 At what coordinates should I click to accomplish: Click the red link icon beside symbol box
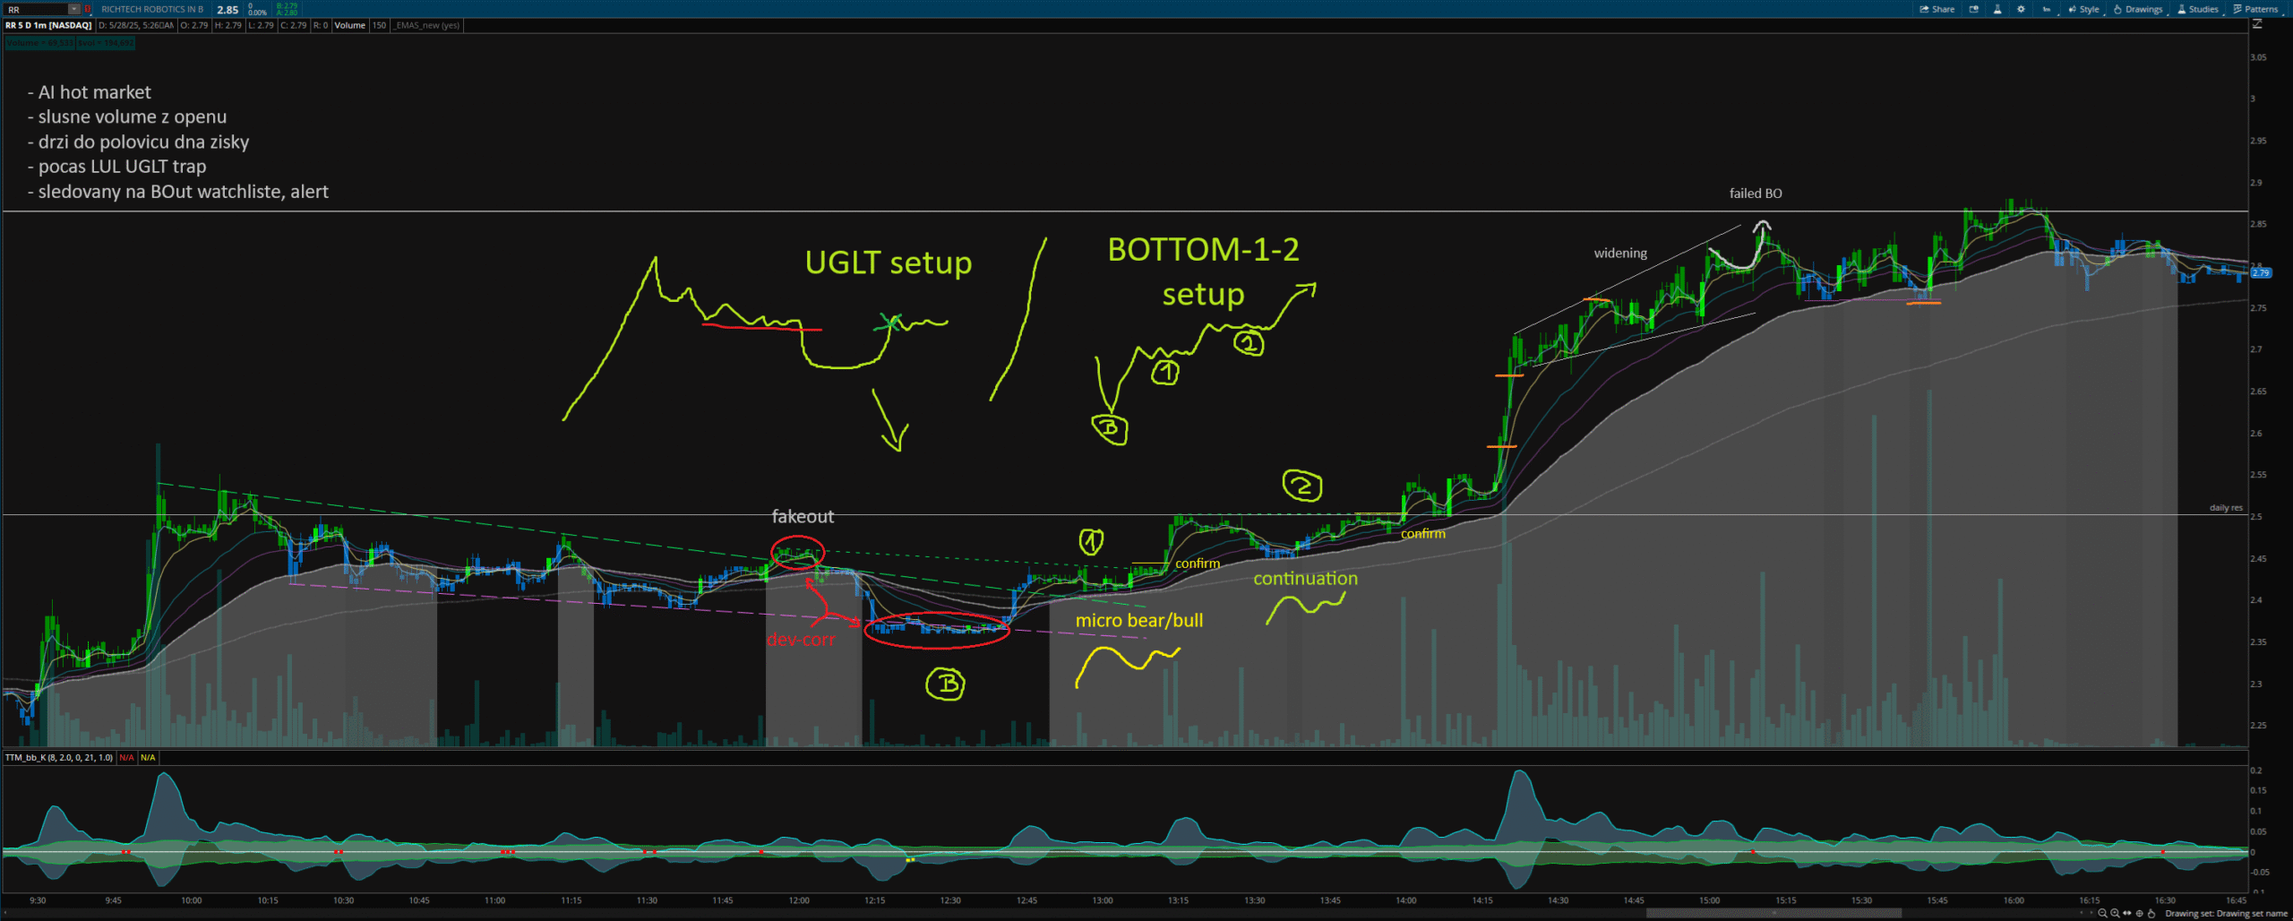(x=88, y=9)
